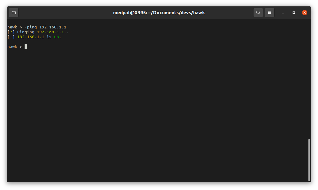This screenshot has height=190, width=318.
Task: Click the last "hawk >" prompt label
Action: pos(15,47)
